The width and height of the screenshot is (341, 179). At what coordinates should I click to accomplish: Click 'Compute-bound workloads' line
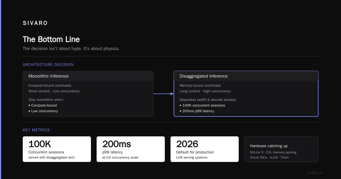coord(50,86)
